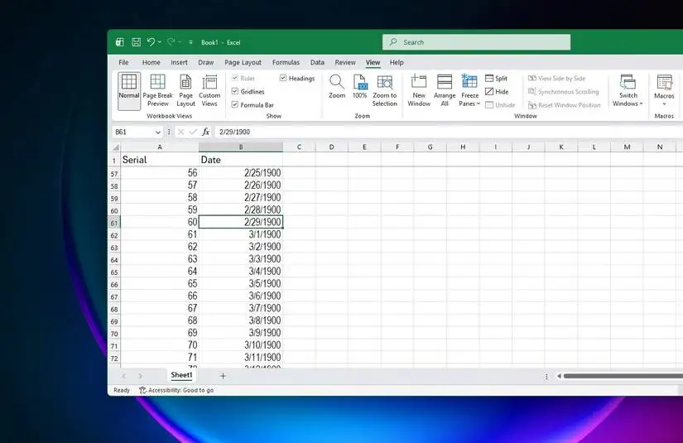This screenshot has width=683, height=443.
Task: Select row 61 header
Action: point(114,223)
